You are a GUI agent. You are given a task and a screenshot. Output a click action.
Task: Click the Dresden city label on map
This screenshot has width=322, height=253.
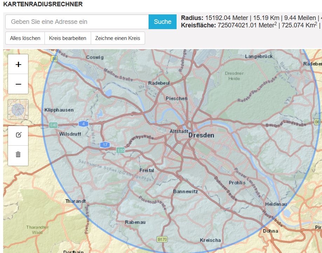[201, 135]
